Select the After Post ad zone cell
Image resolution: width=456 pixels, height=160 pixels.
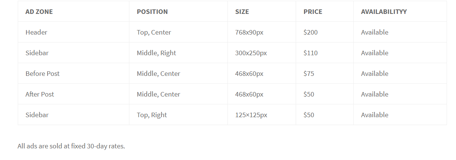[74, 94]
